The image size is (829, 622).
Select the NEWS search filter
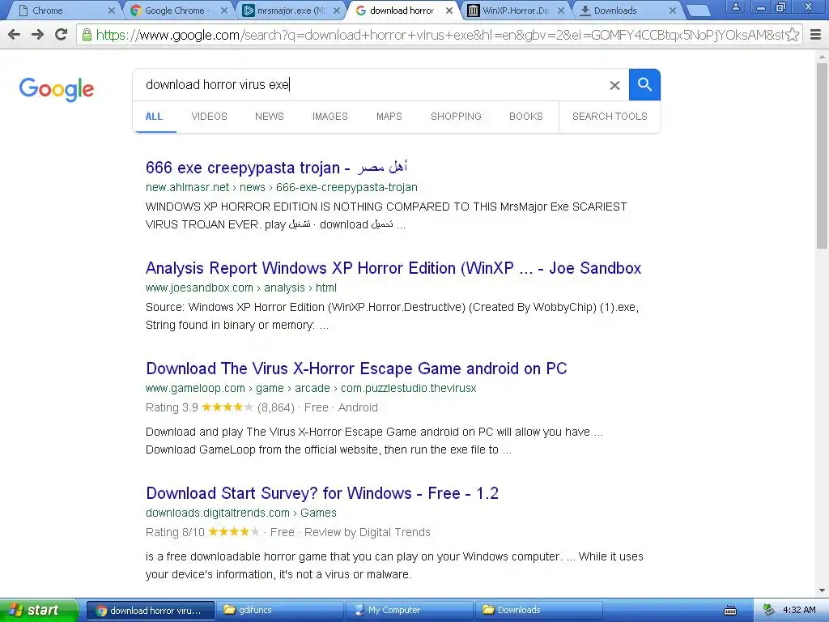click(270, 117)
